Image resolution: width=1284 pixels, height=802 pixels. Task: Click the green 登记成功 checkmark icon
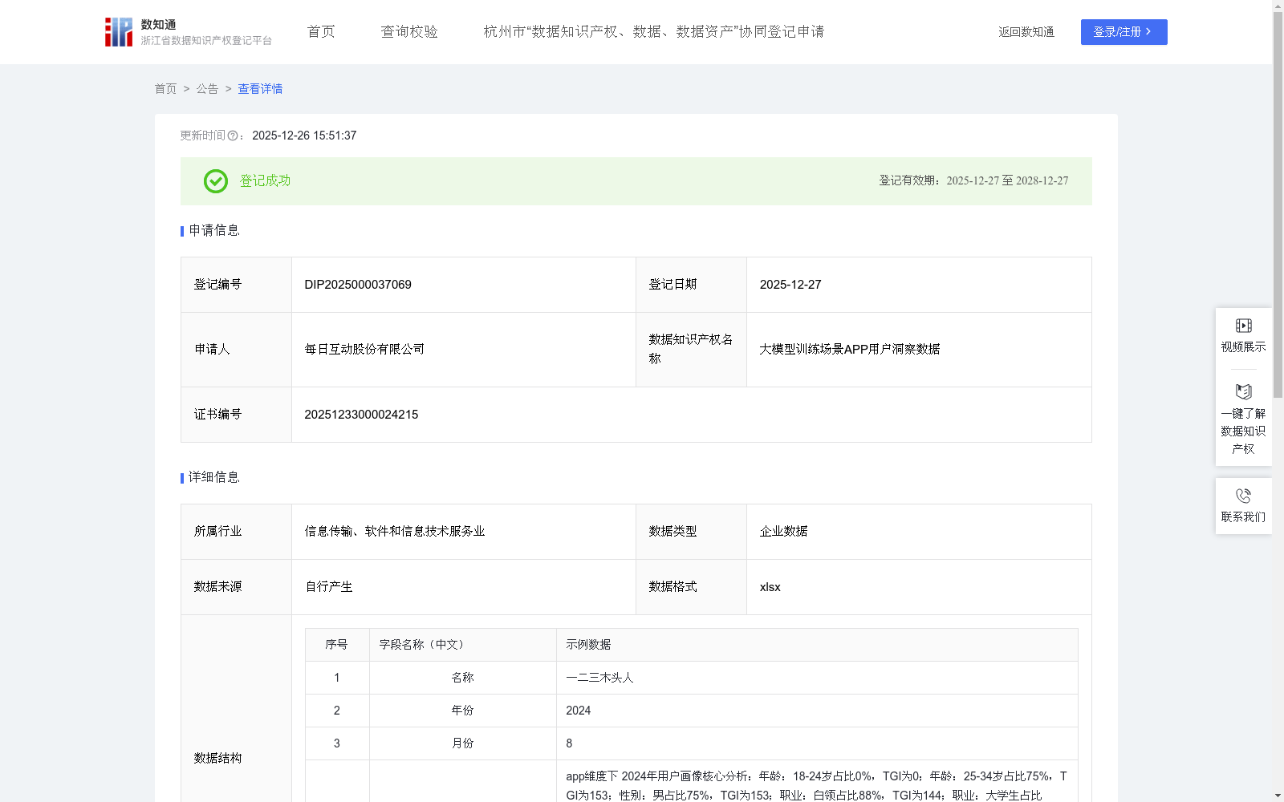(x=216, y=181)
